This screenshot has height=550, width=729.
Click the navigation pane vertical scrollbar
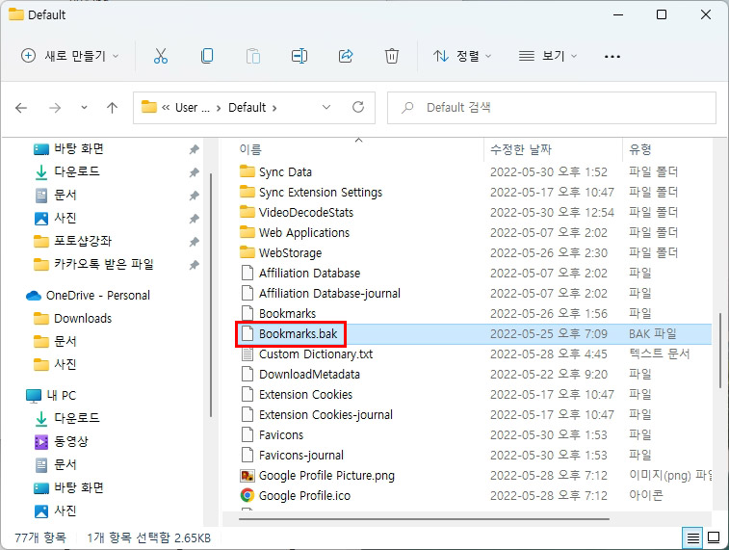pos(211,295)
